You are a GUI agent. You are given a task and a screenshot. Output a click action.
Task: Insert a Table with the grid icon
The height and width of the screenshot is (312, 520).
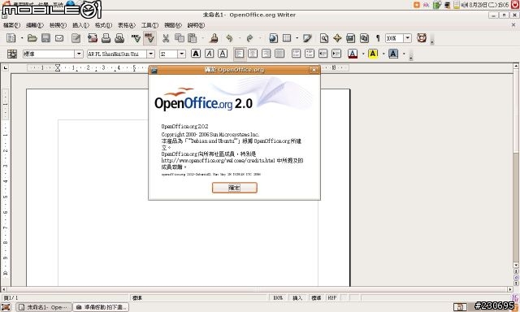tap(287, 38)
